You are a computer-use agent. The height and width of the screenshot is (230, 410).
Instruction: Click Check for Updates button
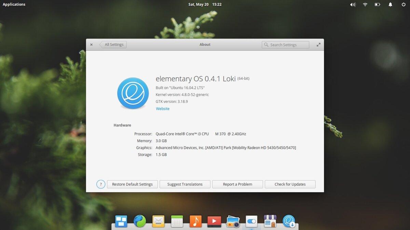click(x=290, y=184)
